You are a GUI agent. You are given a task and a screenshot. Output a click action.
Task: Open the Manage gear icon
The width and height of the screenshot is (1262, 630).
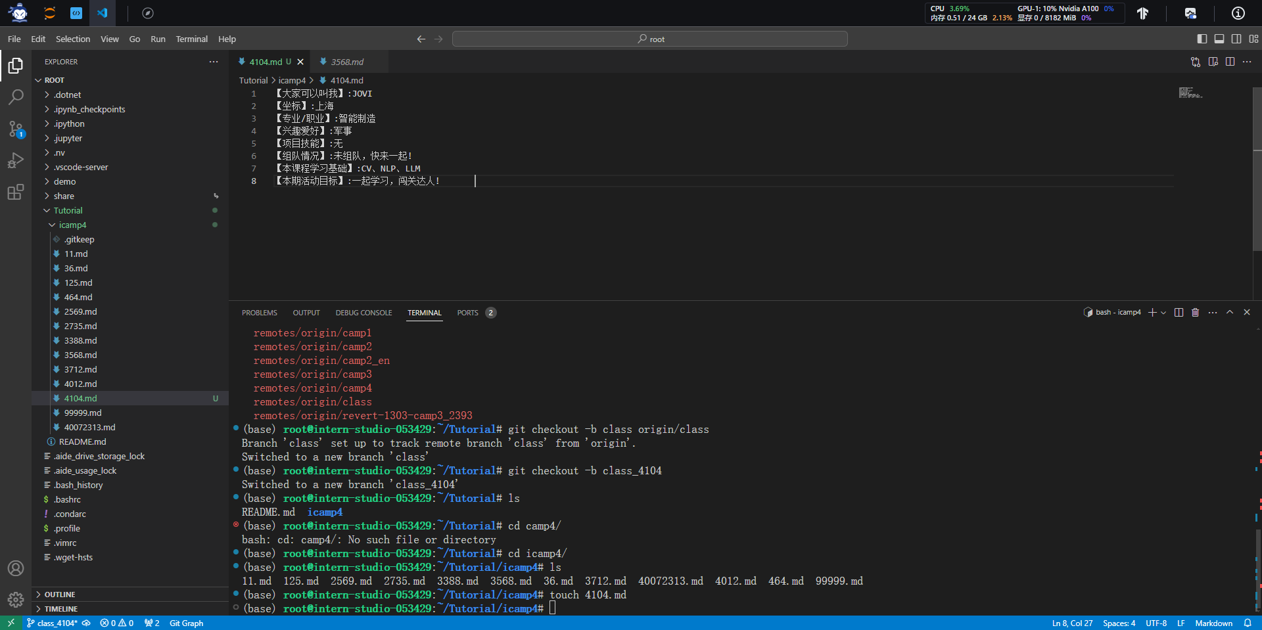(x=16, y=599)
